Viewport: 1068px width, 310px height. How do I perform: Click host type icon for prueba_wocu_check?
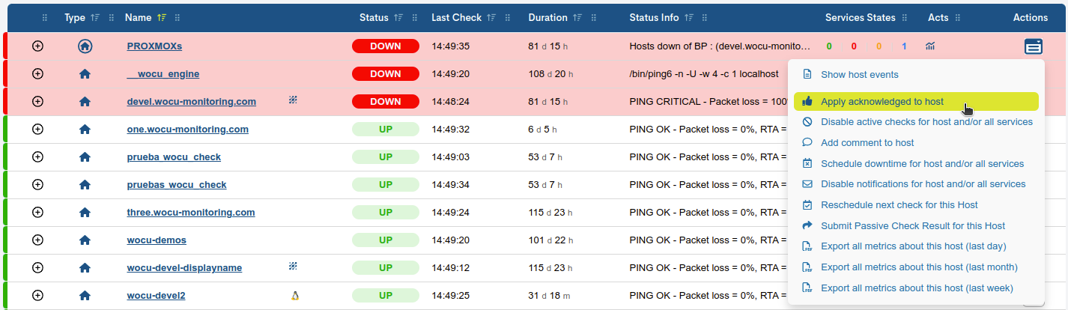[85, 157]
